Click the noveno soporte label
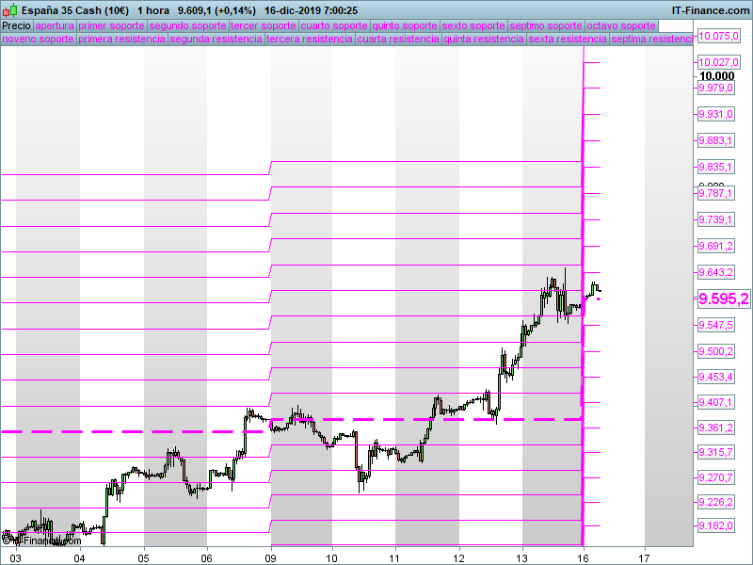 click(x=38, y=39)
